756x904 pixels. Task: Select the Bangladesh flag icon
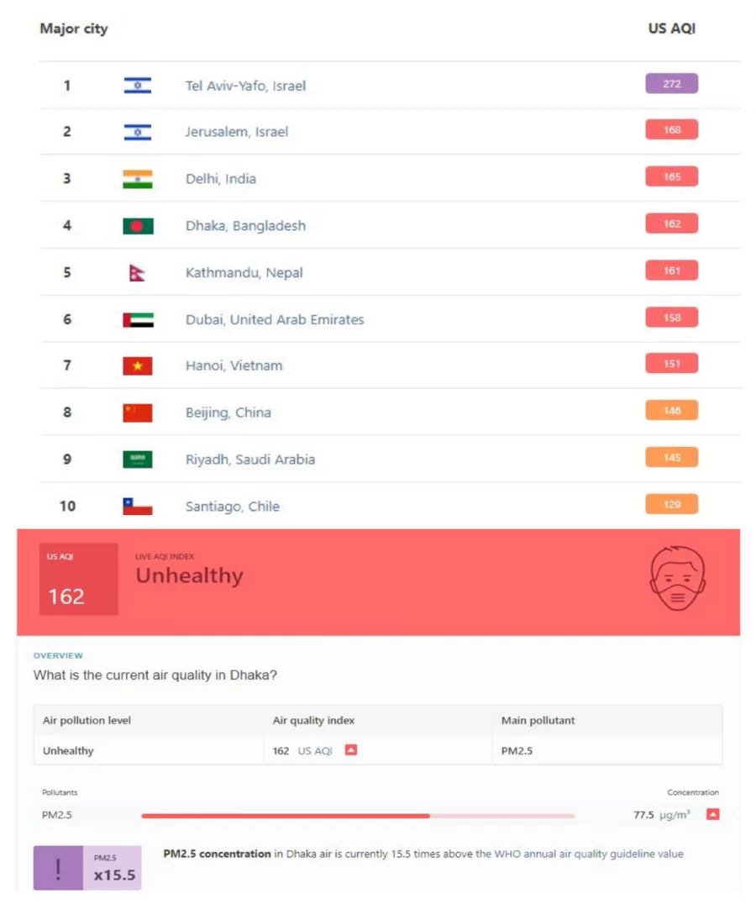tap(138, 226)
